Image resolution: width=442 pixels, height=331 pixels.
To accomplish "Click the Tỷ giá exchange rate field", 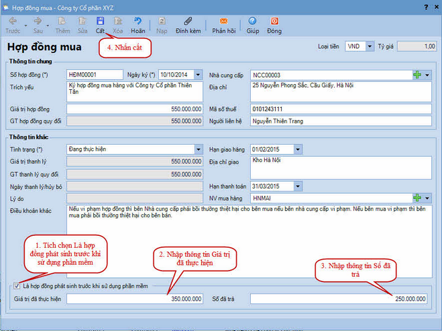I will (417, 46).
